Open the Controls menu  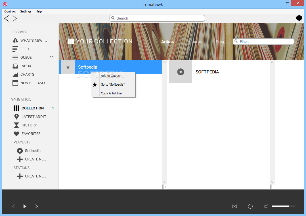10,11
